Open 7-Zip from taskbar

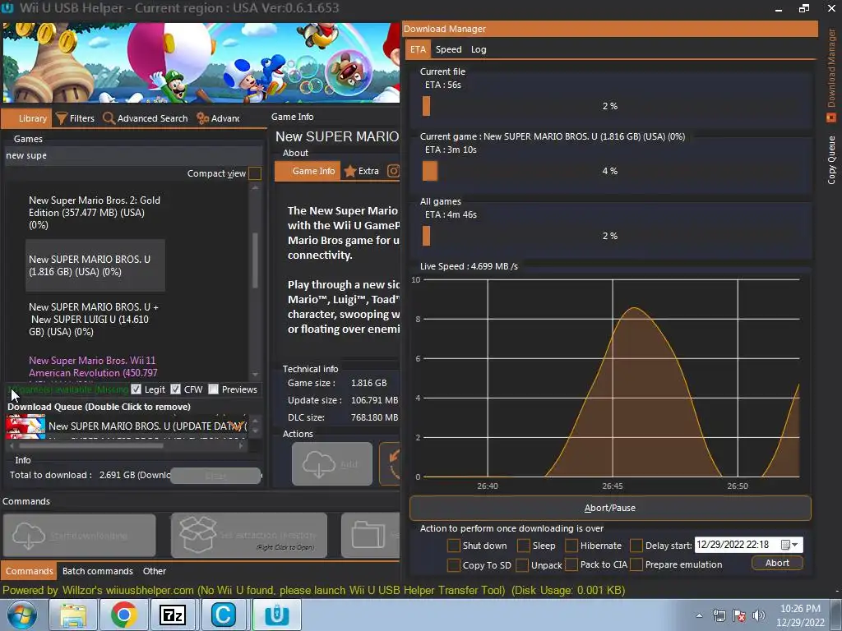(173, 615)
